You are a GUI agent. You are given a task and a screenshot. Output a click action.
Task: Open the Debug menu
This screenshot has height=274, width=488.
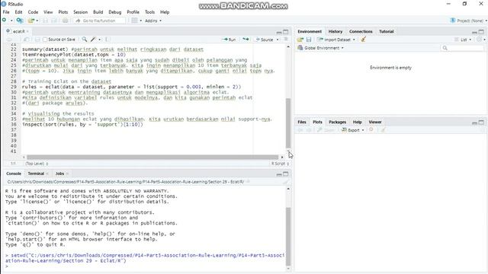click(x=115, y=12)
